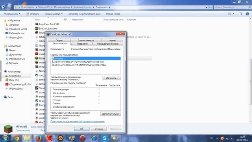Open the Подробно tab
This screenshot has width=252, height=142.
tap(82, 44)
